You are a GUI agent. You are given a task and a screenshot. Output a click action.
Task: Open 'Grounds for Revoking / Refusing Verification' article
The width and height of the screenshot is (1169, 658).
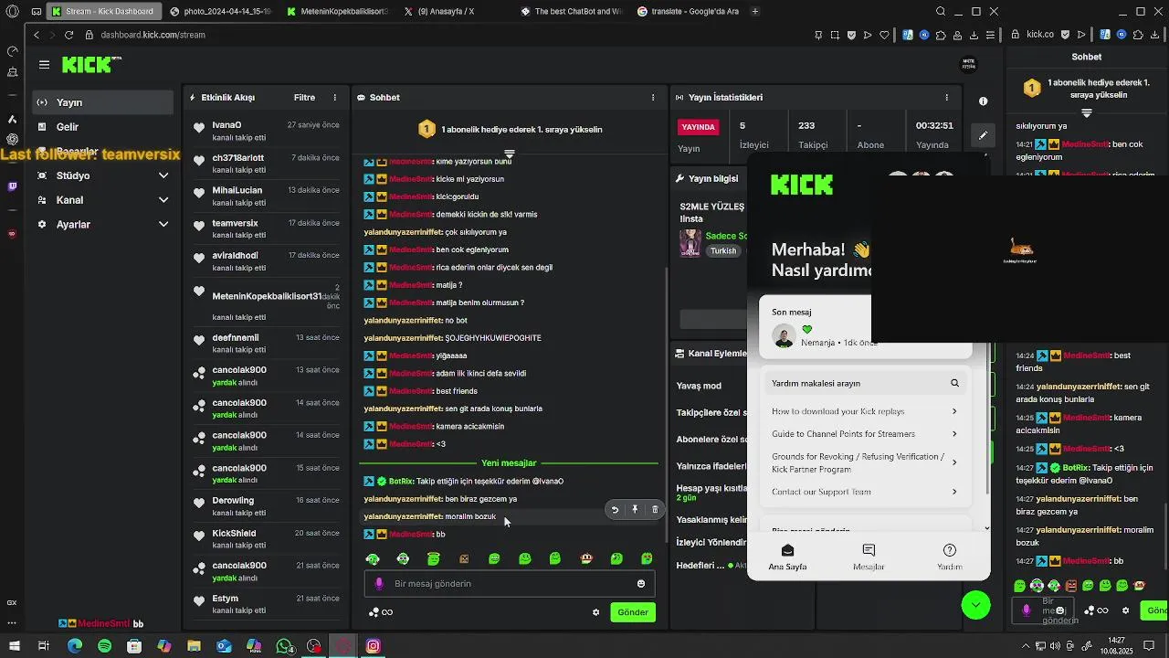[865, 462]
